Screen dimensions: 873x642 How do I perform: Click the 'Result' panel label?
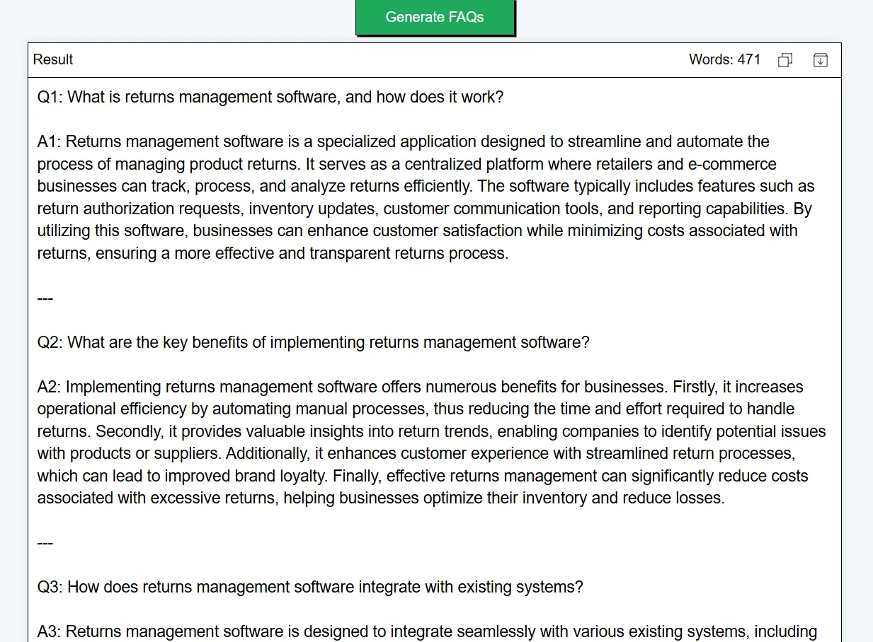click(53, 59)
